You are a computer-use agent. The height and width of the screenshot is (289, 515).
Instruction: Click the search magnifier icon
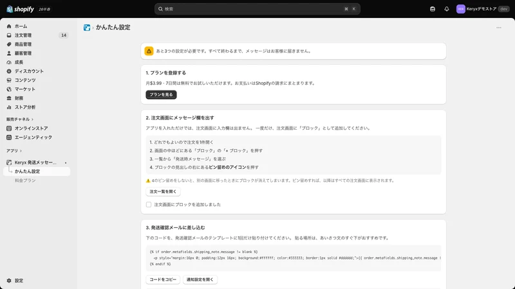click(160, 9)
